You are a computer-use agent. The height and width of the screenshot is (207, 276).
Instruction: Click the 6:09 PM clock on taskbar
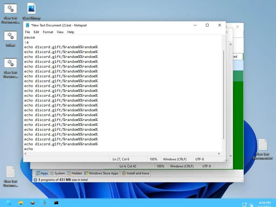click(265, 203)
